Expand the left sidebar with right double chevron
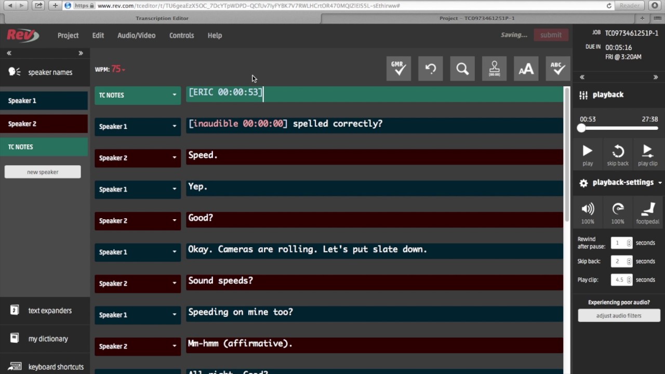This screenshot has width=665, height=374. coord(81,53)
